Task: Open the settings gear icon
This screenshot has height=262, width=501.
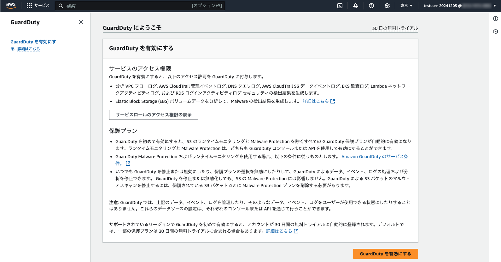Action: [x=387, y=6]
